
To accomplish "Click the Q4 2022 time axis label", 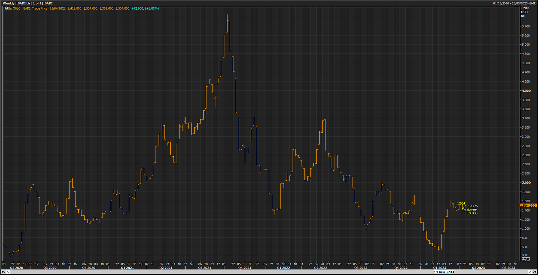I will click(401, 268).
